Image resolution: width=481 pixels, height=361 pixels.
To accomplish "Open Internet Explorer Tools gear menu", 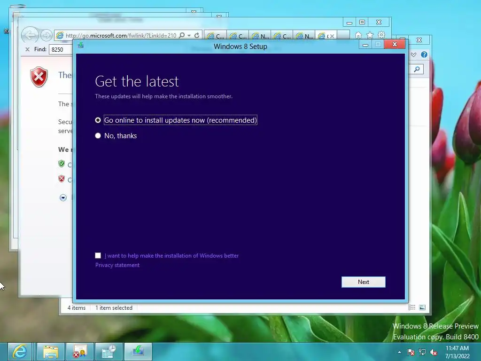I will [x=381, y=35].
